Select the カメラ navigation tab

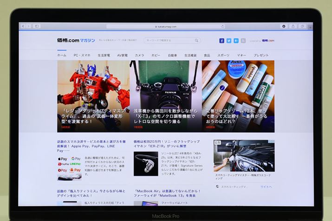[x=140, y=55]
